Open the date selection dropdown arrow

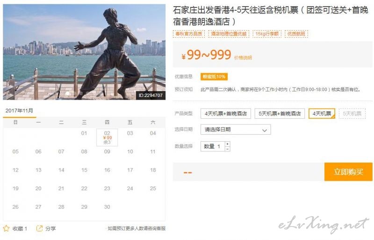[264, 130]
